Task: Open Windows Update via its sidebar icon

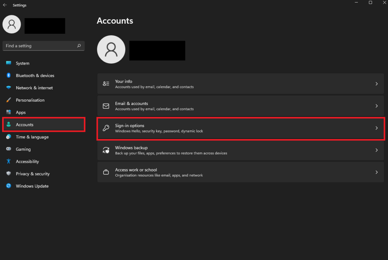Action: pyautogui.click(x=8, y=186)
